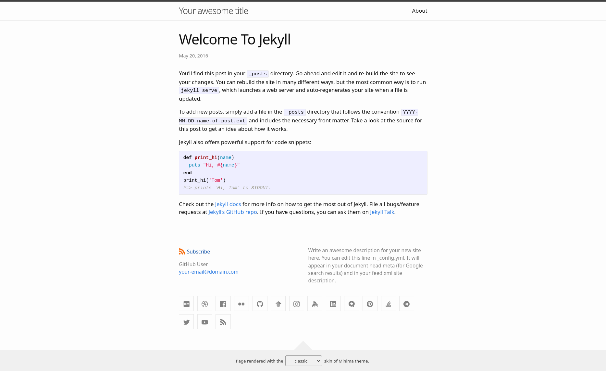Screen dimensions: 606x371
Task: Click the orange RSS icon beside Subscribe
Action: (182, 252)
